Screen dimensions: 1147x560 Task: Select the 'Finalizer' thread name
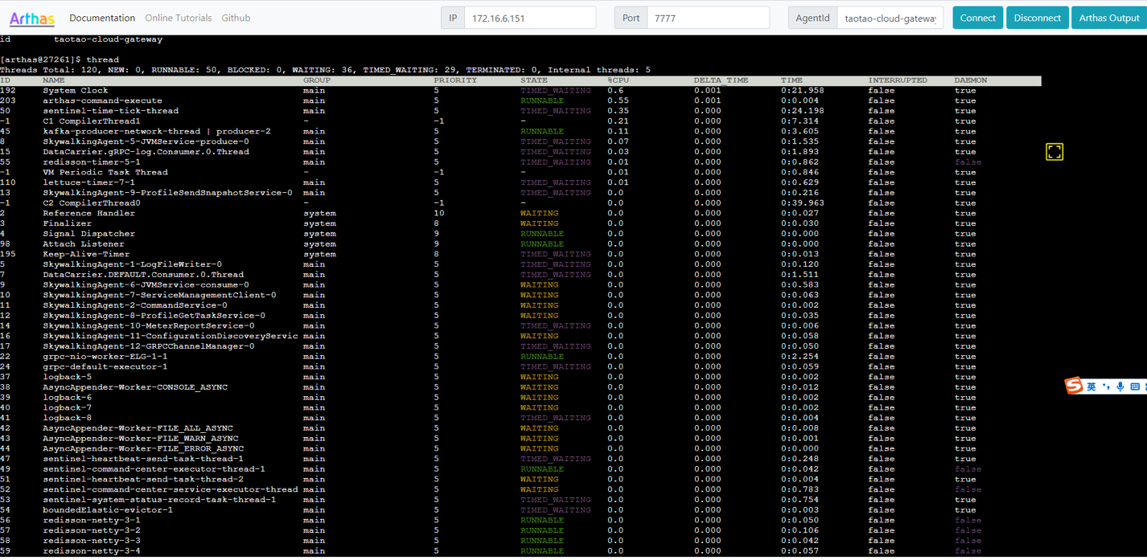click(68, 223)
